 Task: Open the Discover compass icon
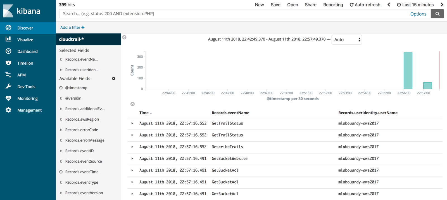tap(8, 28)
